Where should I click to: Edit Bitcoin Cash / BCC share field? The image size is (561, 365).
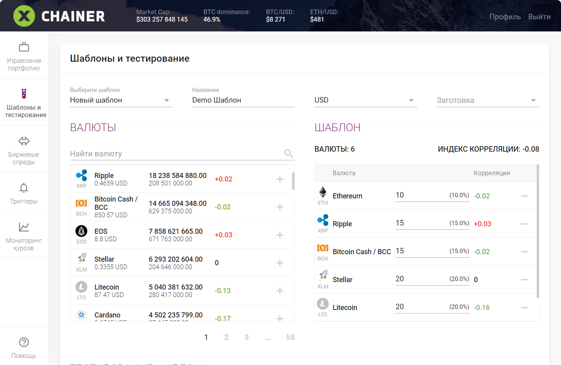(x=432, y=251)
